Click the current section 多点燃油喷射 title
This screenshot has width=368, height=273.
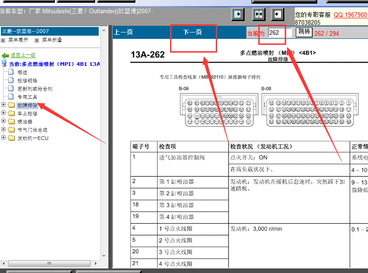click(54, 64)
